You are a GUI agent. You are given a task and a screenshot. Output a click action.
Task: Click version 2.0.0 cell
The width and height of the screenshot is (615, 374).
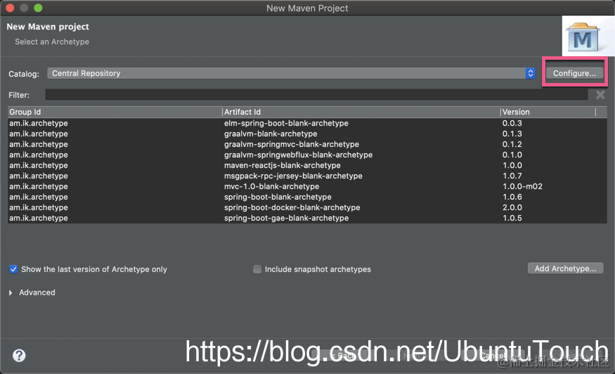pos(512,207)
